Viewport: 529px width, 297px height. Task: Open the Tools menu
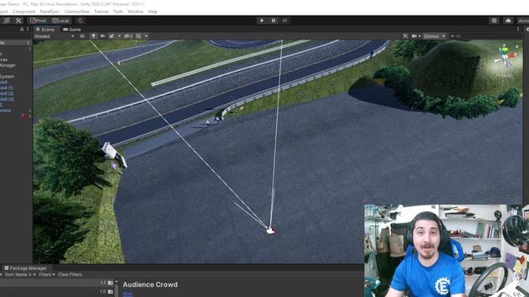pos(118,12)
